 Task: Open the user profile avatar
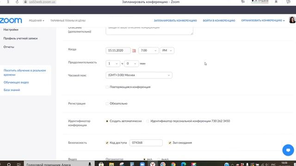292,20
